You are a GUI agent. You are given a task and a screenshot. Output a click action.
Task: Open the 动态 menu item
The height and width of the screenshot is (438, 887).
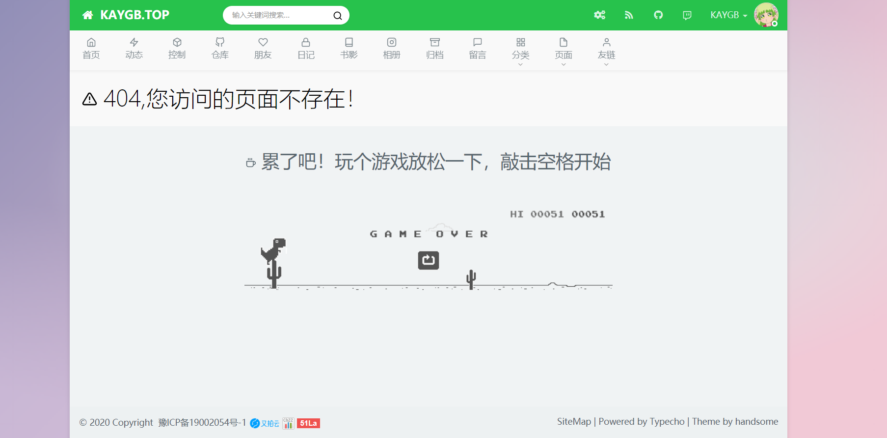pyautogui.click(x=134, y=49)
